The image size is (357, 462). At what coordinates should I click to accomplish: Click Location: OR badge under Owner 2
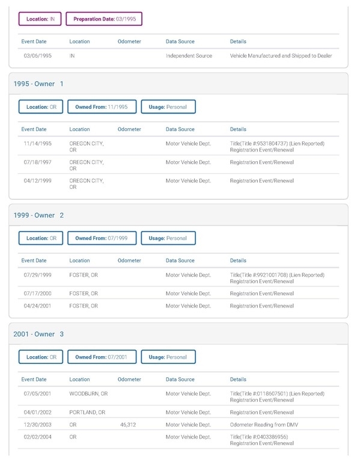(41, 238)
